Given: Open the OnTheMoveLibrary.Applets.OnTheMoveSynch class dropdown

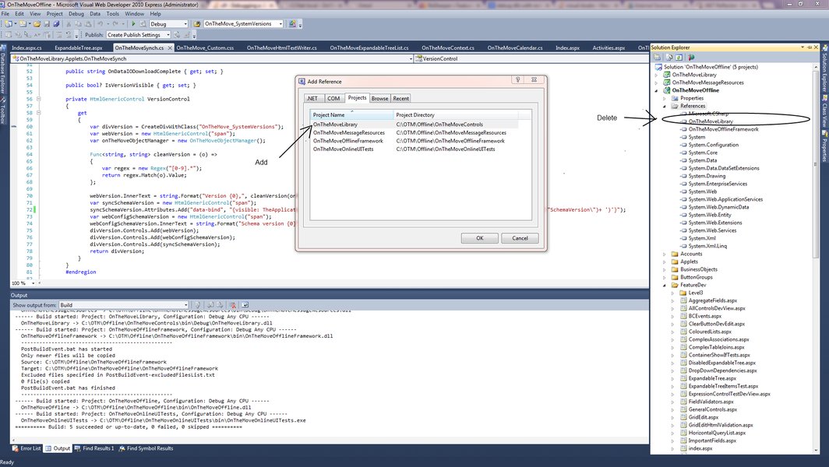Looking at the screenshot, I should [x=411, y=58].
